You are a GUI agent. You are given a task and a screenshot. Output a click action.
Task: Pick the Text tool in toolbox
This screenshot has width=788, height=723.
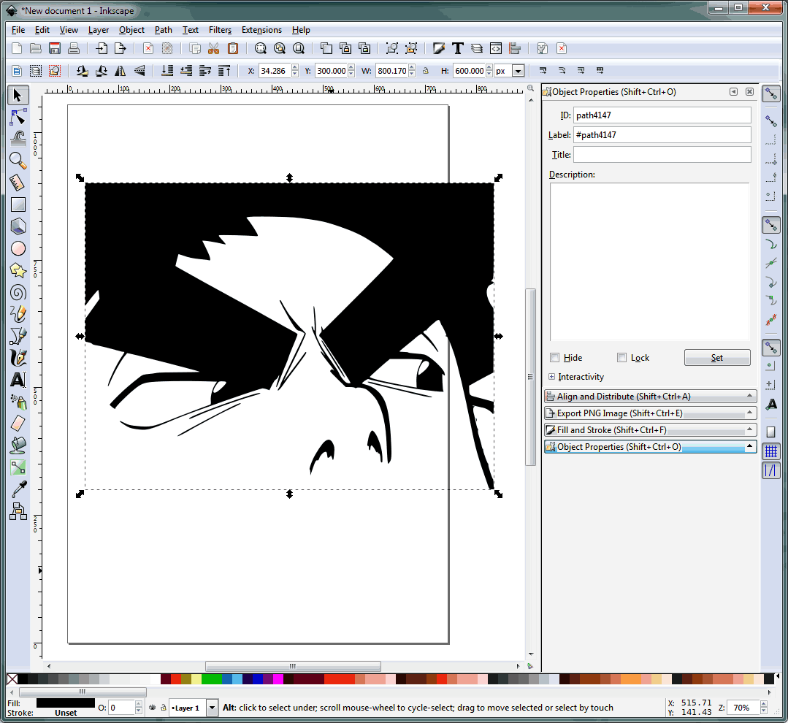[18, 380]
